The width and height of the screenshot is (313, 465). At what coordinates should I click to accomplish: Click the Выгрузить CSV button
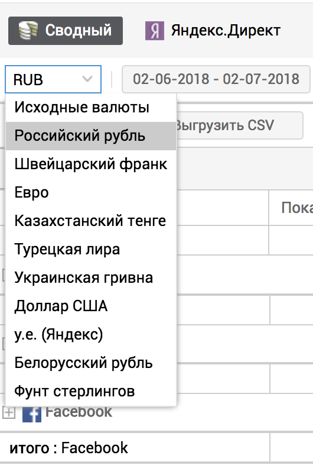239,125
